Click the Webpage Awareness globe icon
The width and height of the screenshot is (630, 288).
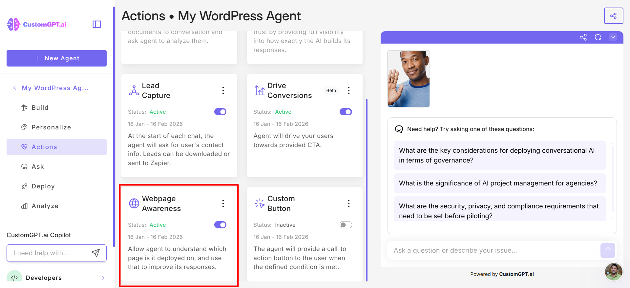tap(134, 203)
